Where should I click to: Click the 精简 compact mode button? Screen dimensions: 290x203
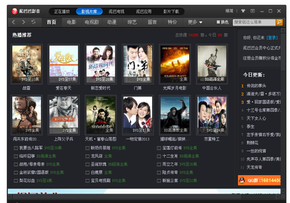(x=229, y=11)
